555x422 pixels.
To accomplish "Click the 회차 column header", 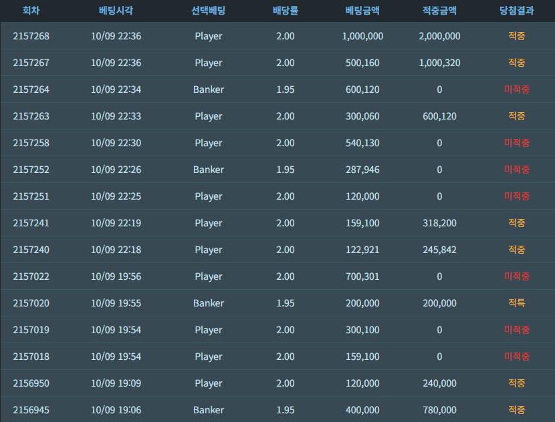I will [31, 11].
